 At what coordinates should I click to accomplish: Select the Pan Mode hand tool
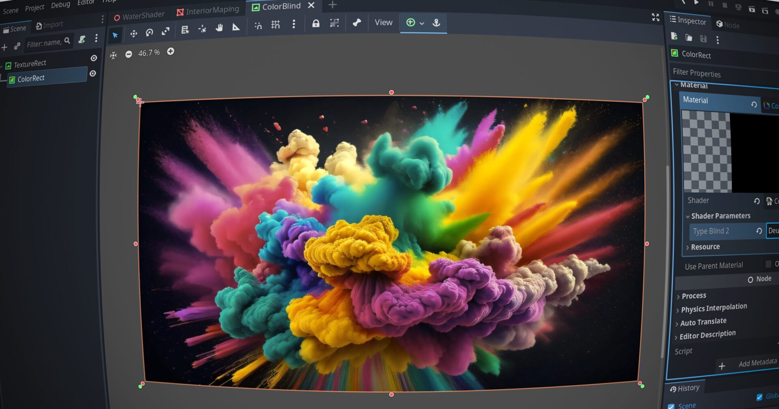[219, 28]
